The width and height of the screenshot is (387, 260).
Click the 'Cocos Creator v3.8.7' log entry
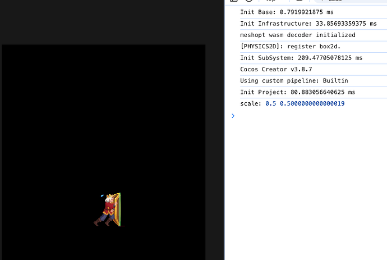click(x=276, y=69)
